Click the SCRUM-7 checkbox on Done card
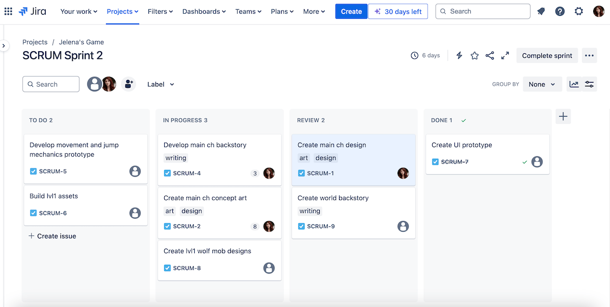 (436, 162)
